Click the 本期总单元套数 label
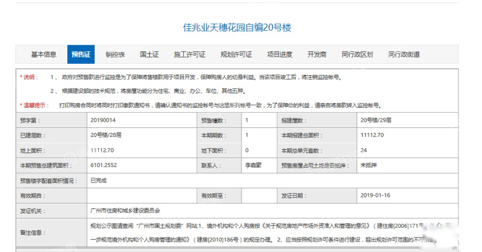The height and width of the screenshot is (252, 482). [302, 150]
